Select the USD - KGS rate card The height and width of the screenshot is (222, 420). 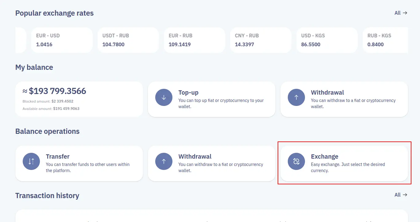click(x=327, y=40)
